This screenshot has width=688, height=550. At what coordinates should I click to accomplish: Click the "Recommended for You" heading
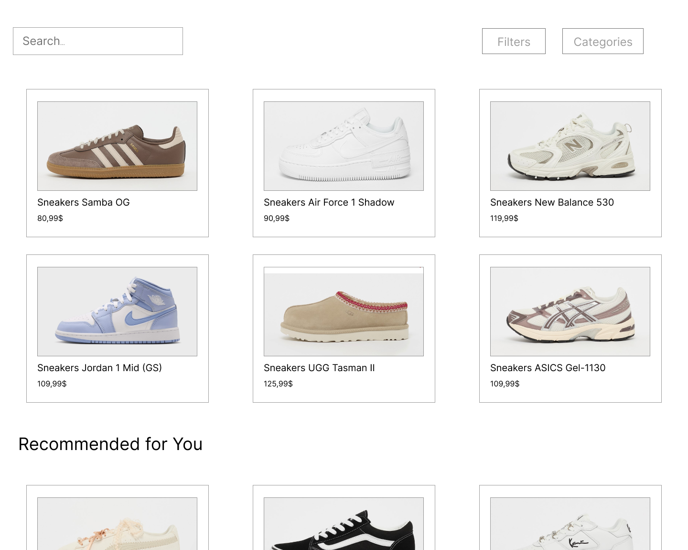(x=110, y=444)
